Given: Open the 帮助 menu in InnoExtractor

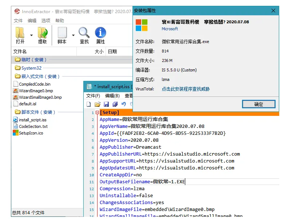Looking at the screenshot, I should (x=59, y=21).
